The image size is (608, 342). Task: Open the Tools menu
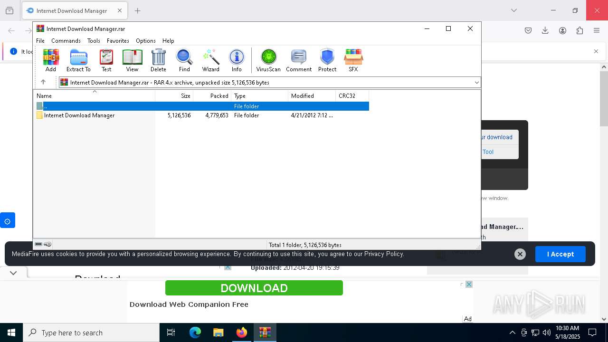(94, 41)
